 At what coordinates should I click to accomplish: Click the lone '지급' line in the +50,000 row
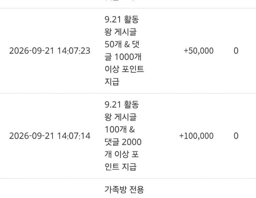click(112, 82)
